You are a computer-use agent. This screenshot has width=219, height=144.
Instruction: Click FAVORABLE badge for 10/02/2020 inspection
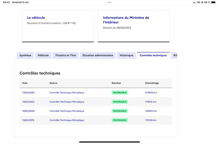click(120, 111)
